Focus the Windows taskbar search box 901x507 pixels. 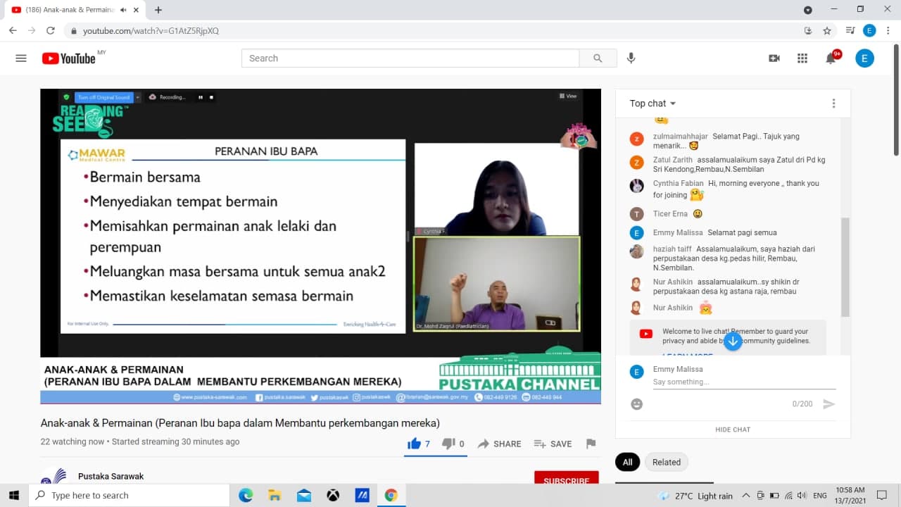[129, 496]
